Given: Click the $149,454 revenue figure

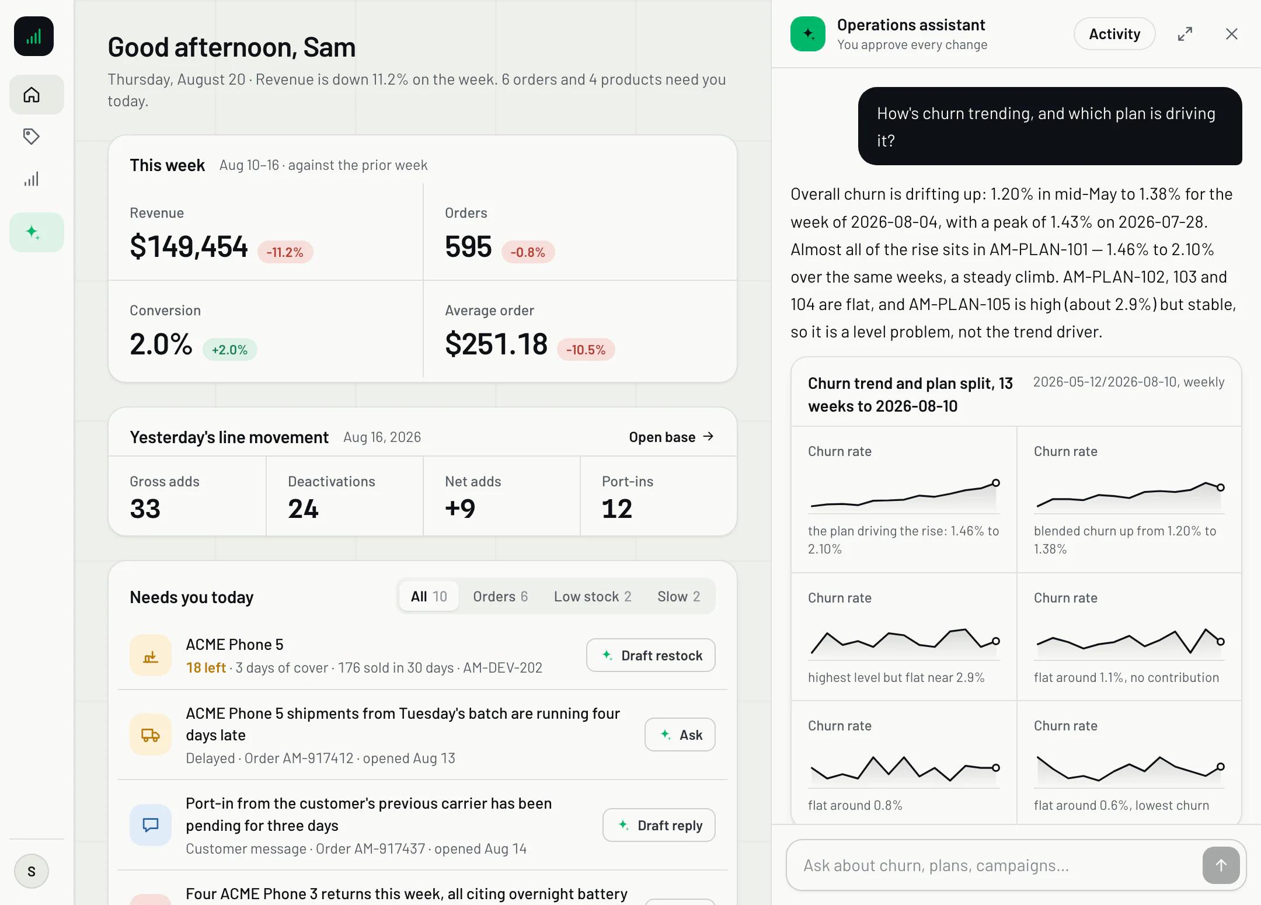Looking at the screenshot, I should tap(189, 246).
